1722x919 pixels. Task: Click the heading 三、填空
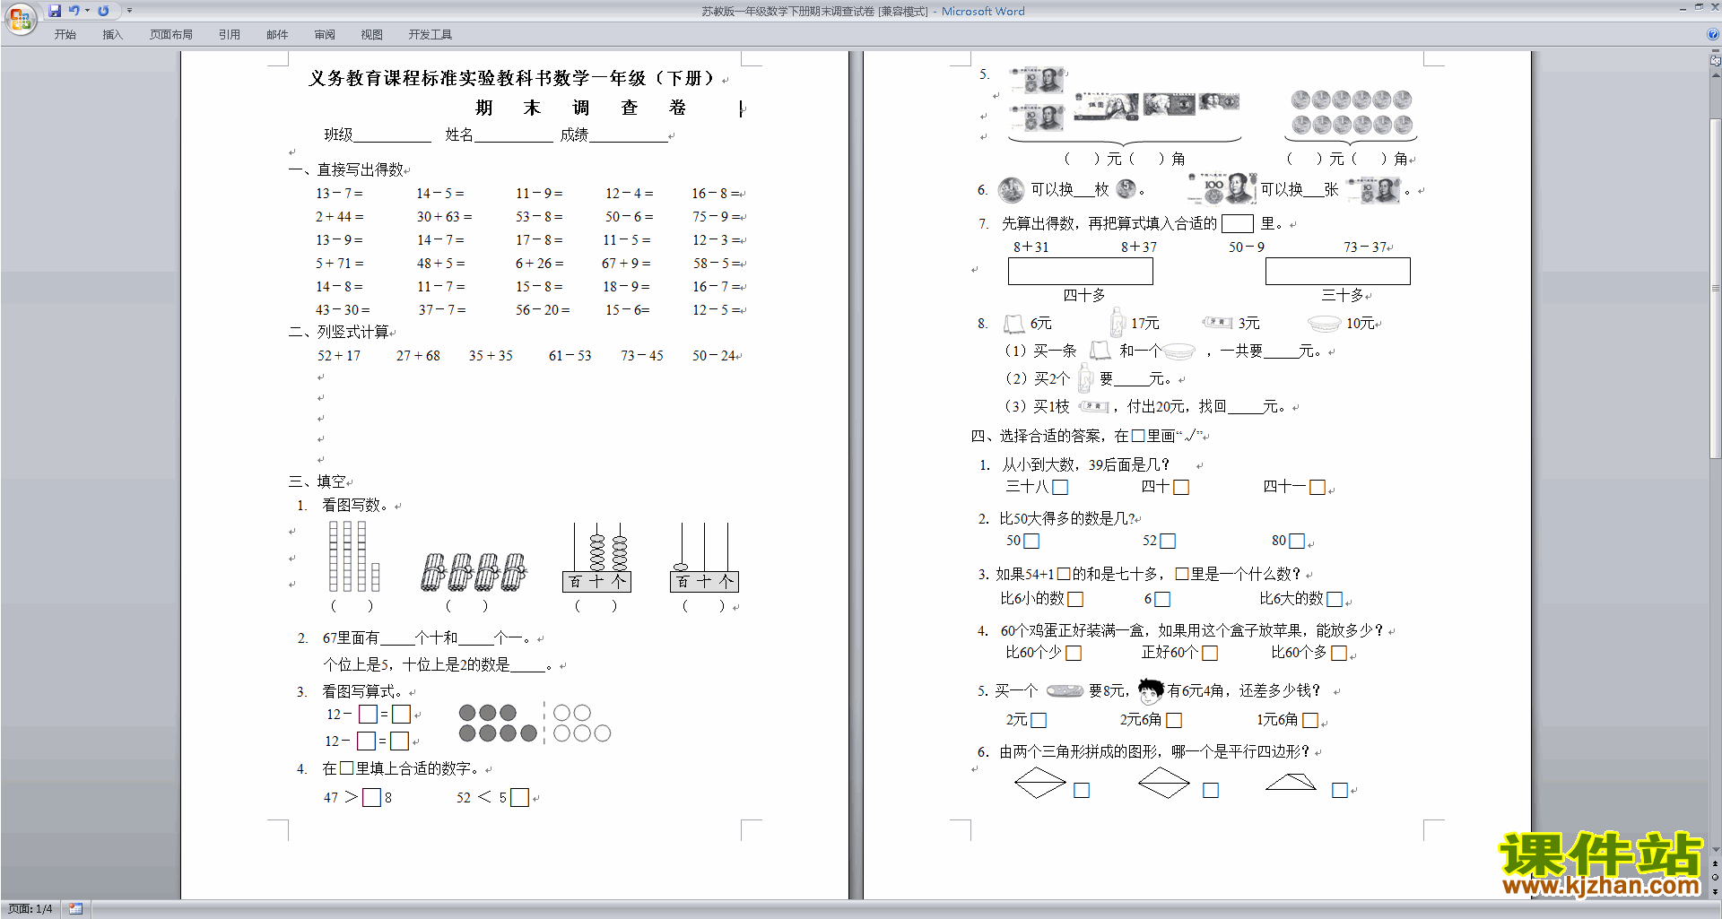pos(318,482)
